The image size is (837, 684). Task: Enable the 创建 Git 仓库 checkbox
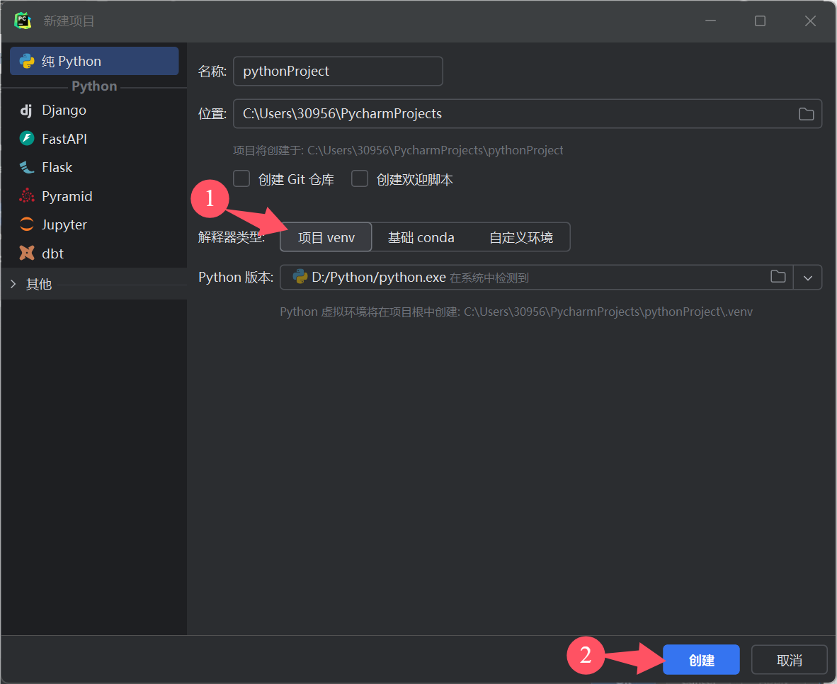(241, 179)
